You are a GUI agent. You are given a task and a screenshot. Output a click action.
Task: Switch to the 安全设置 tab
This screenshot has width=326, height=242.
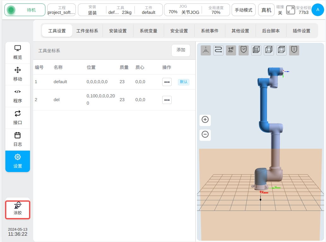tap(179, 31)
